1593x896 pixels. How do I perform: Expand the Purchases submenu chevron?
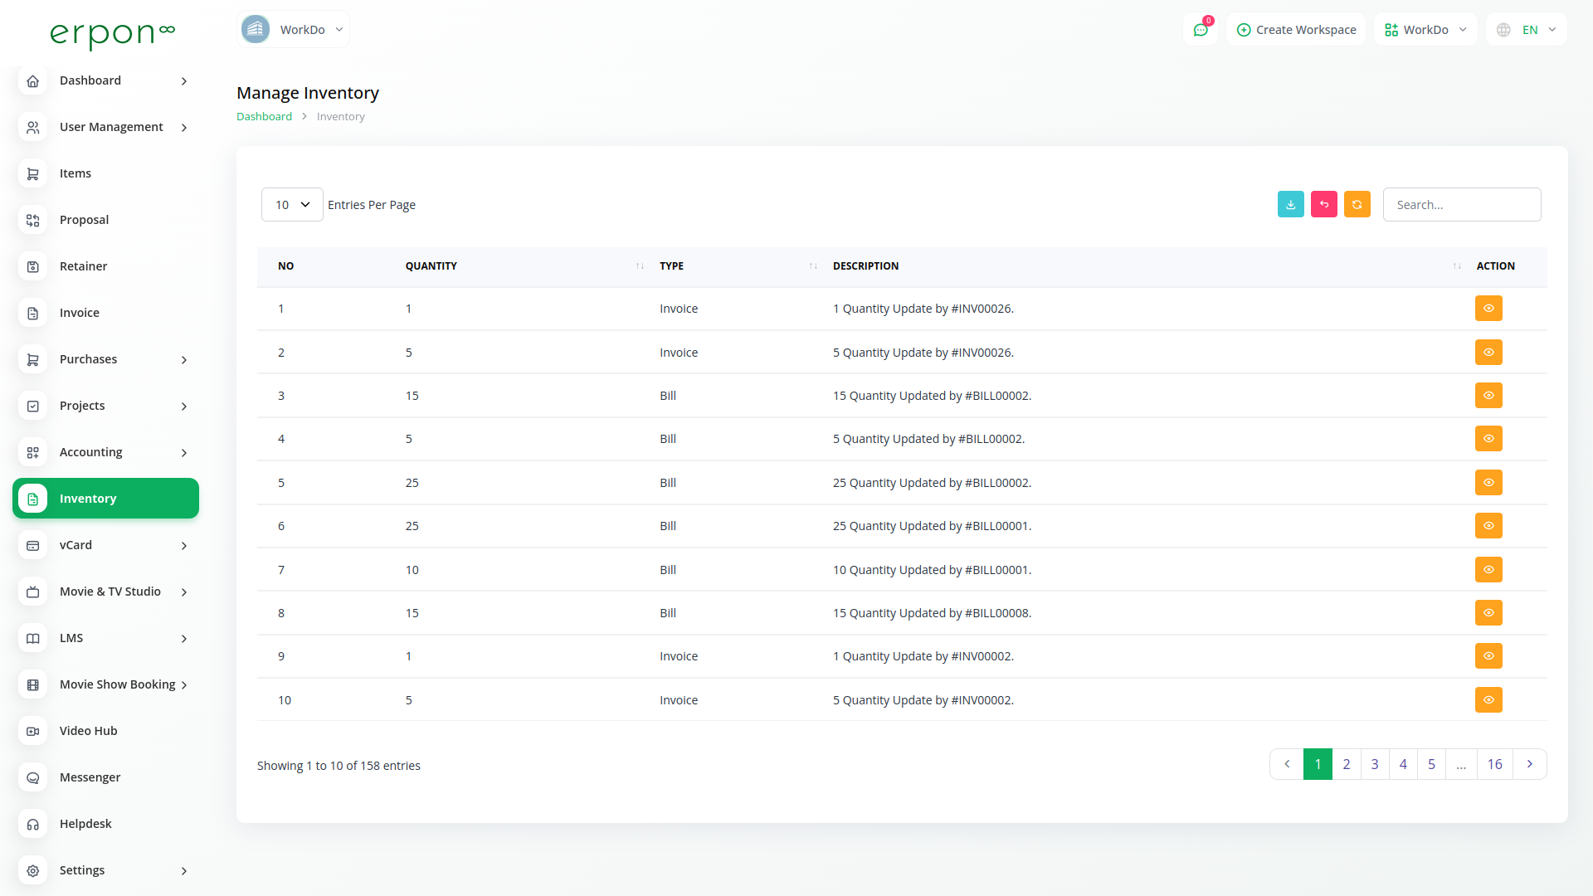point(184,360)
